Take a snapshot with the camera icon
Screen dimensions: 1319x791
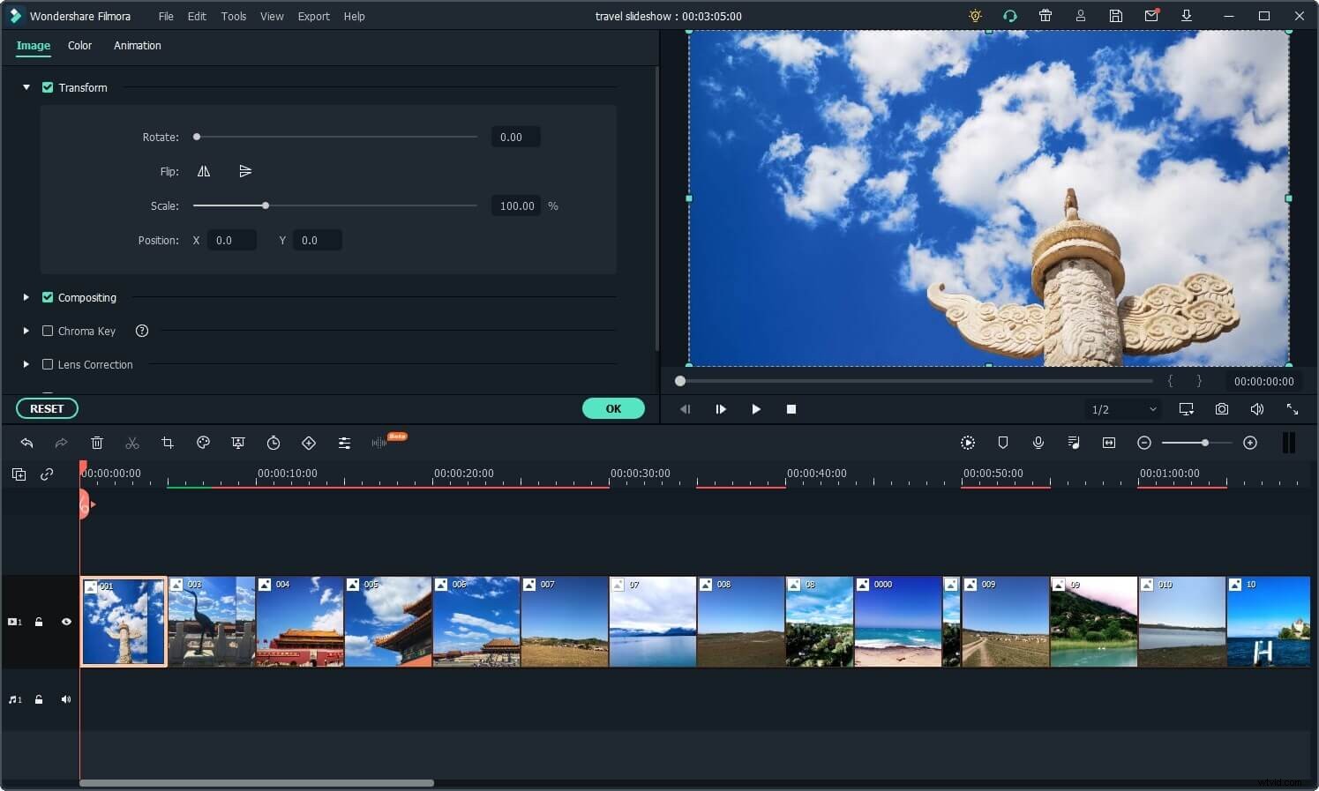click(x=1222, y=409)
